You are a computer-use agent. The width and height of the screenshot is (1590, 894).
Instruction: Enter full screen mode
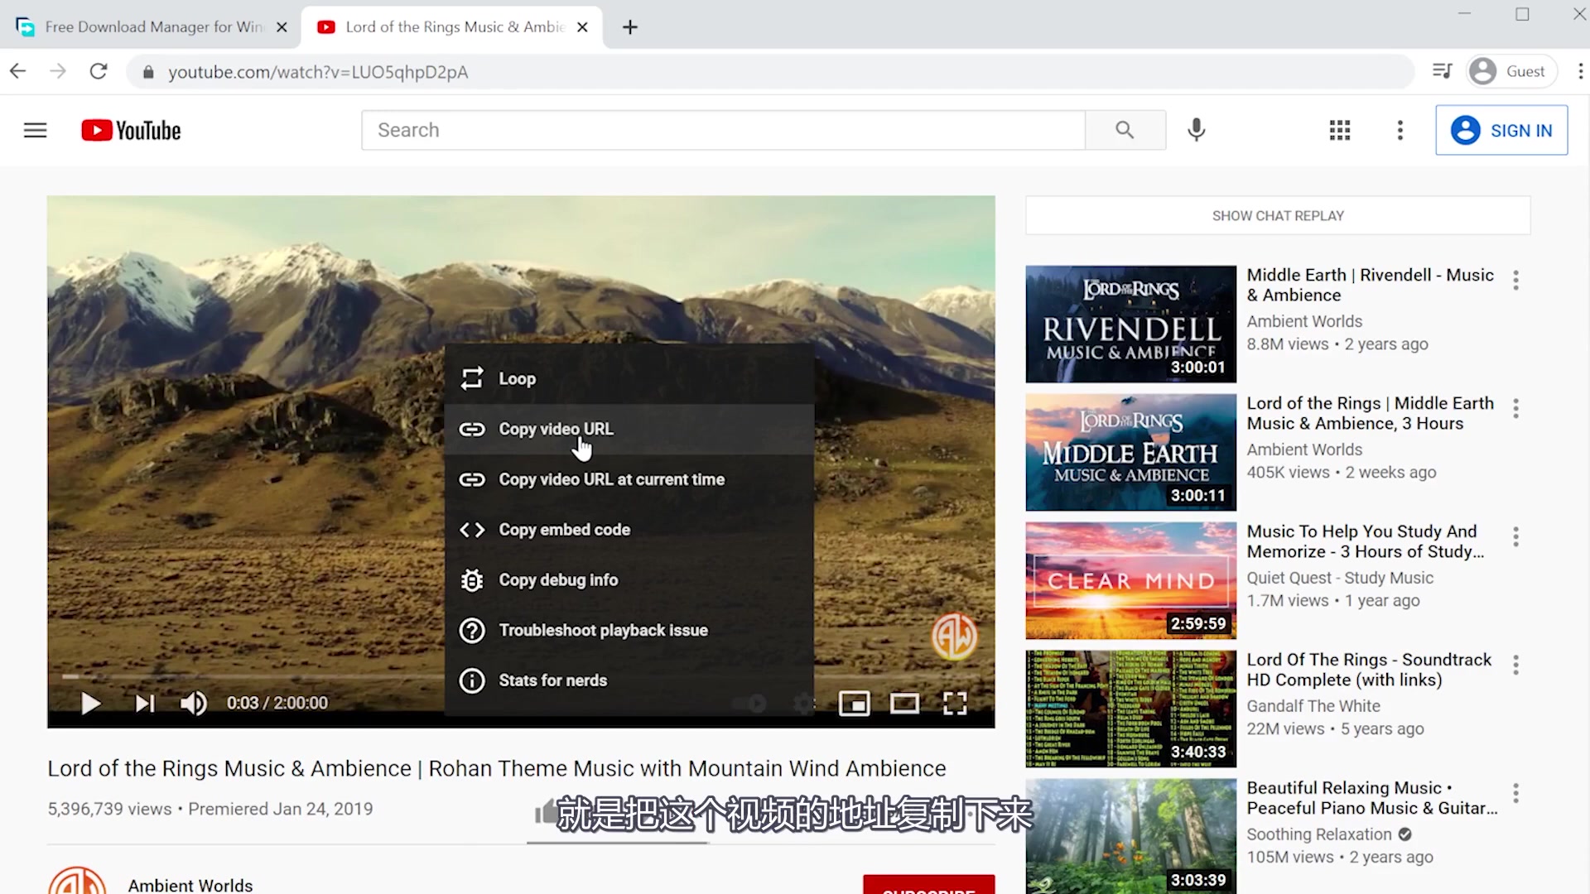(955, 704)
